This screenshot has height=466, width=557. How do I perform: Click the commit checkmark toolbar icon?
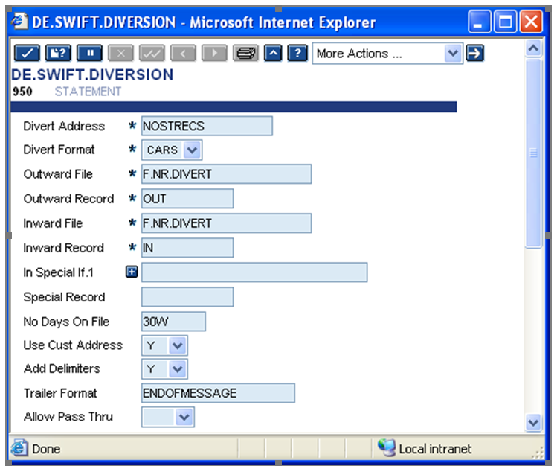(27, 54)
